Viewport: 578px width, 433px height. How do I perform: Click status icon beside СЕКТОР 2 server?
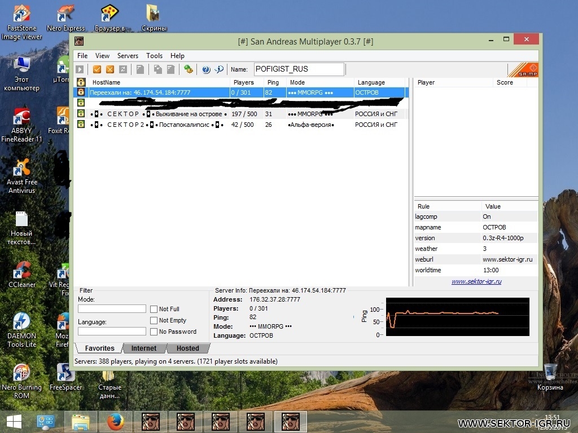(x=81, y=124)
